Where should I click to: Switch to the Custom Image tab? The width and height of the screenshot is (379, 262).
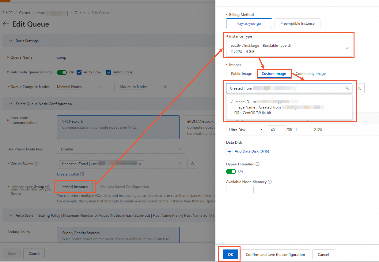[x=274, y=74]
